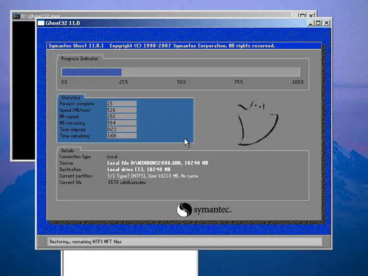Click the Current file label
The width and height of the screenshot is (368, 276).
(x=70, y=182)
